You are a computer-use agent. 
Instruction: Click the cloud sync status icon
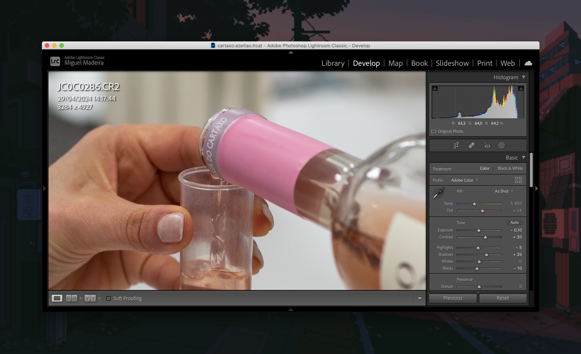(x=528, y=63)
